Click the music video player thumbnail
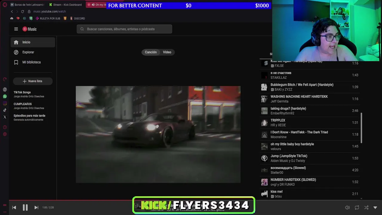The height and width of the screenshot is (215, 382). (158, 134)
